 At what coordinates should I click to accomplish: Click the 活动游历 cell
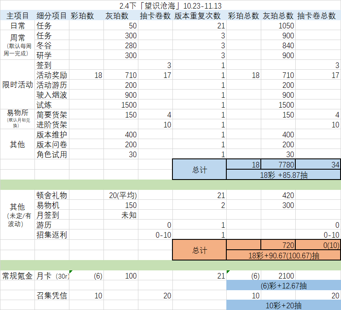pyautogui.click(x=52, y=85)
